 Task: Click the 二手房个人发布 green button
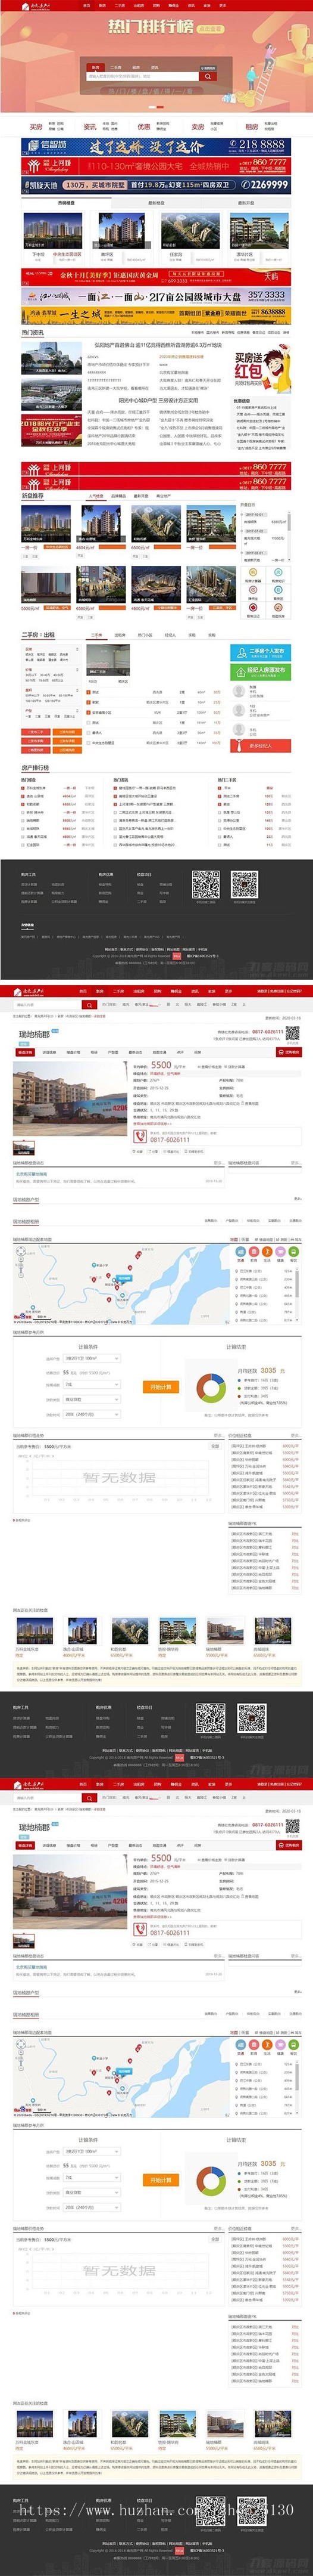click(260, 652)
